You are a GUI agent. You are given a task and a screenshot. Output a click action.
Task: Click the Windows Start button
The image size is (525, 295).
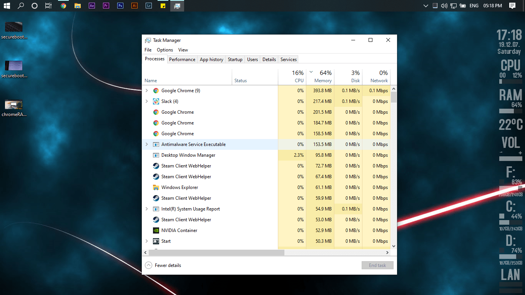[x=7, y=6]
